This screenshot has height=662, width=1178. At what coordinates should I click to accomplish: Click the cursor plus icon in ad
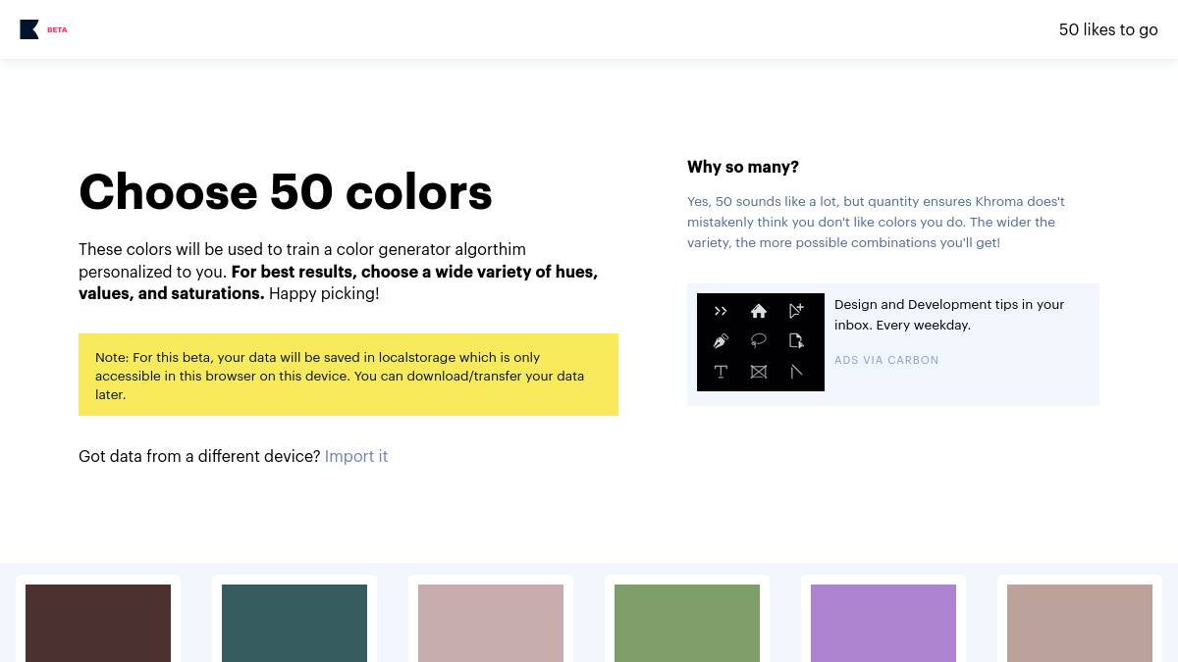[796, 311]
